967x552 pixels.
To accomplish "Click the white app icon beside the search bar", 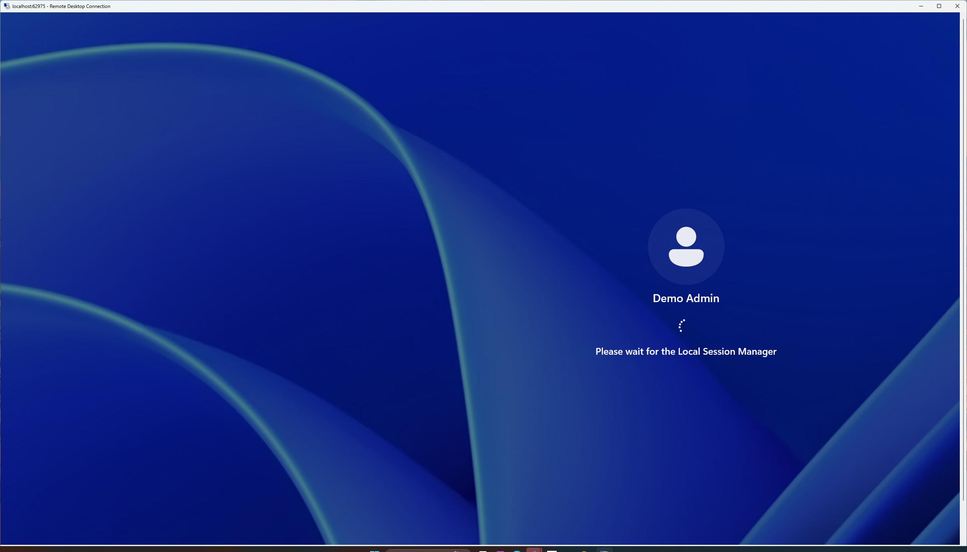I will pyautogui.click(x=483, y=550).
